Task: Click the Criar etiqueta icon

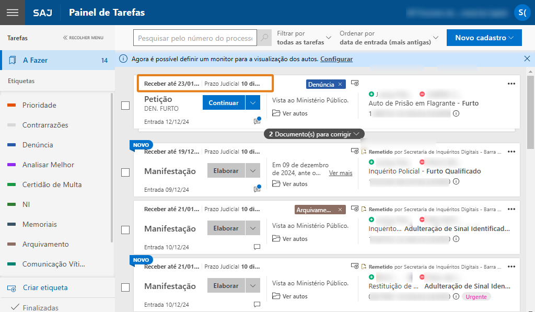Action: point(11,288)
